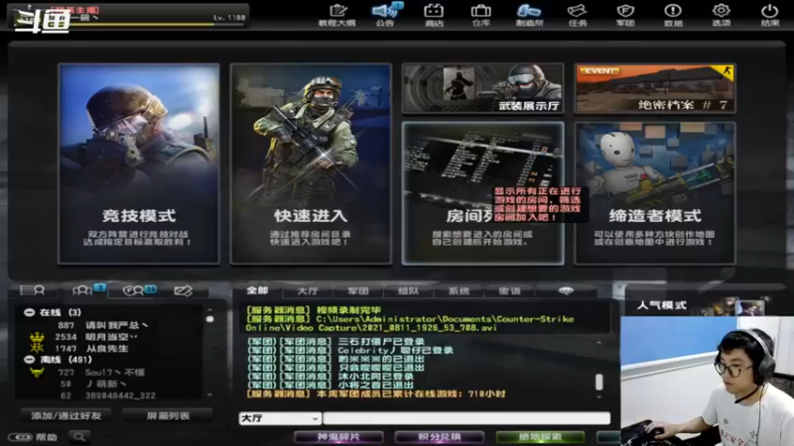Screen dimensions: 794x446
Task: Collapse the 在线 (3) friends group
Action: pyautogui.click(x=30, y=312)
